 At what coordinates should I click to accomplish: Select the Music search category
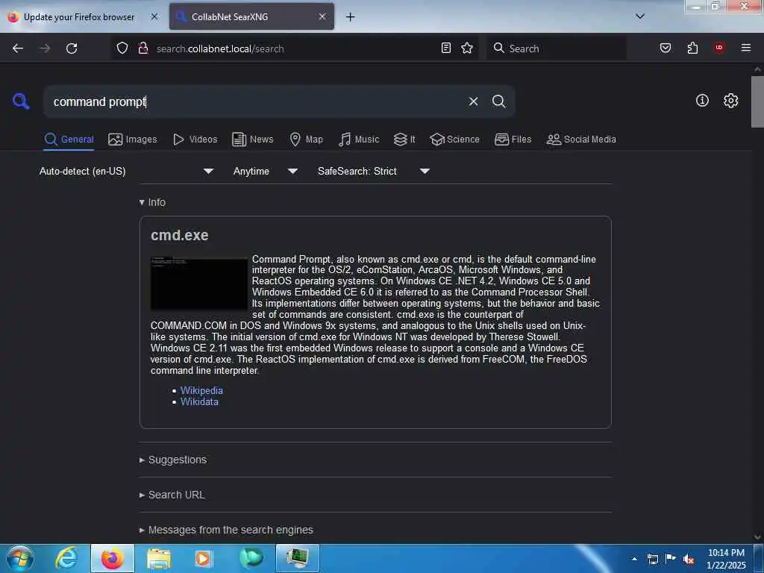point(359,140)
